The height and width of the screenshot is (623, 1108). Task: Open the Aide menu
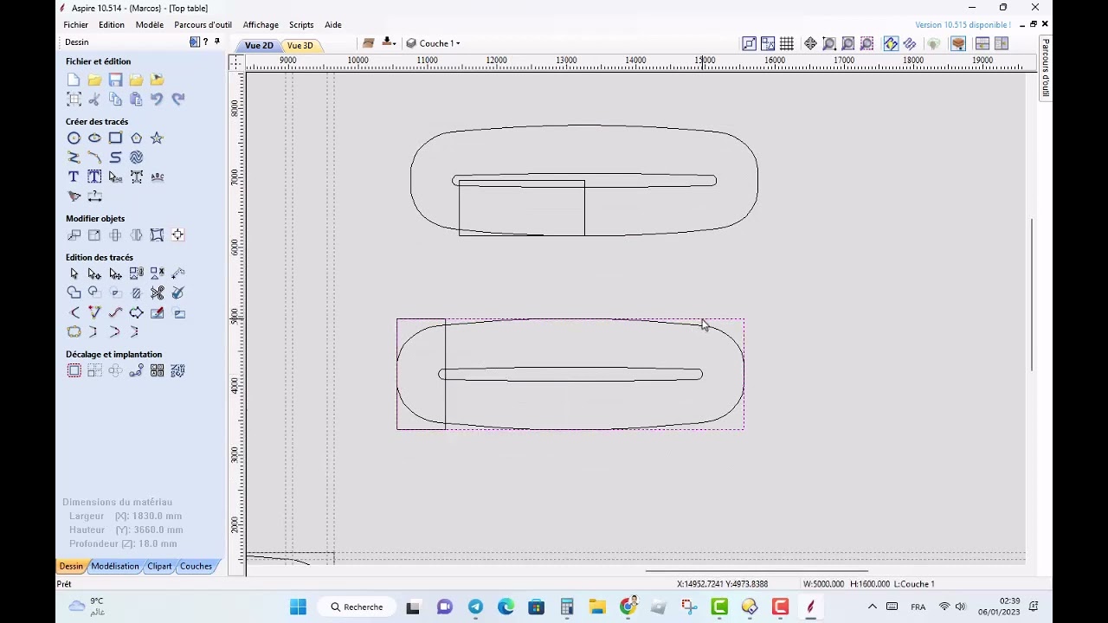333,24
